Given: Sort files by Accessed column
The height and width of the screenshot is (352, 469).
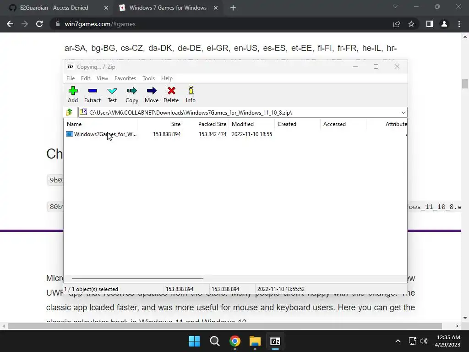Looking at the screenshot, I should click(x=344, y=124).
